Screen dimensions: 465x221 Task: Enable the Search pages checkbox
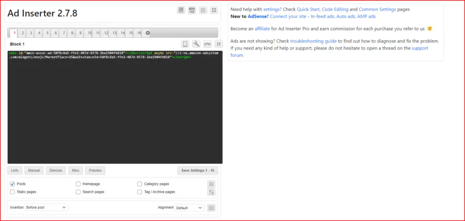coord(78,192)
